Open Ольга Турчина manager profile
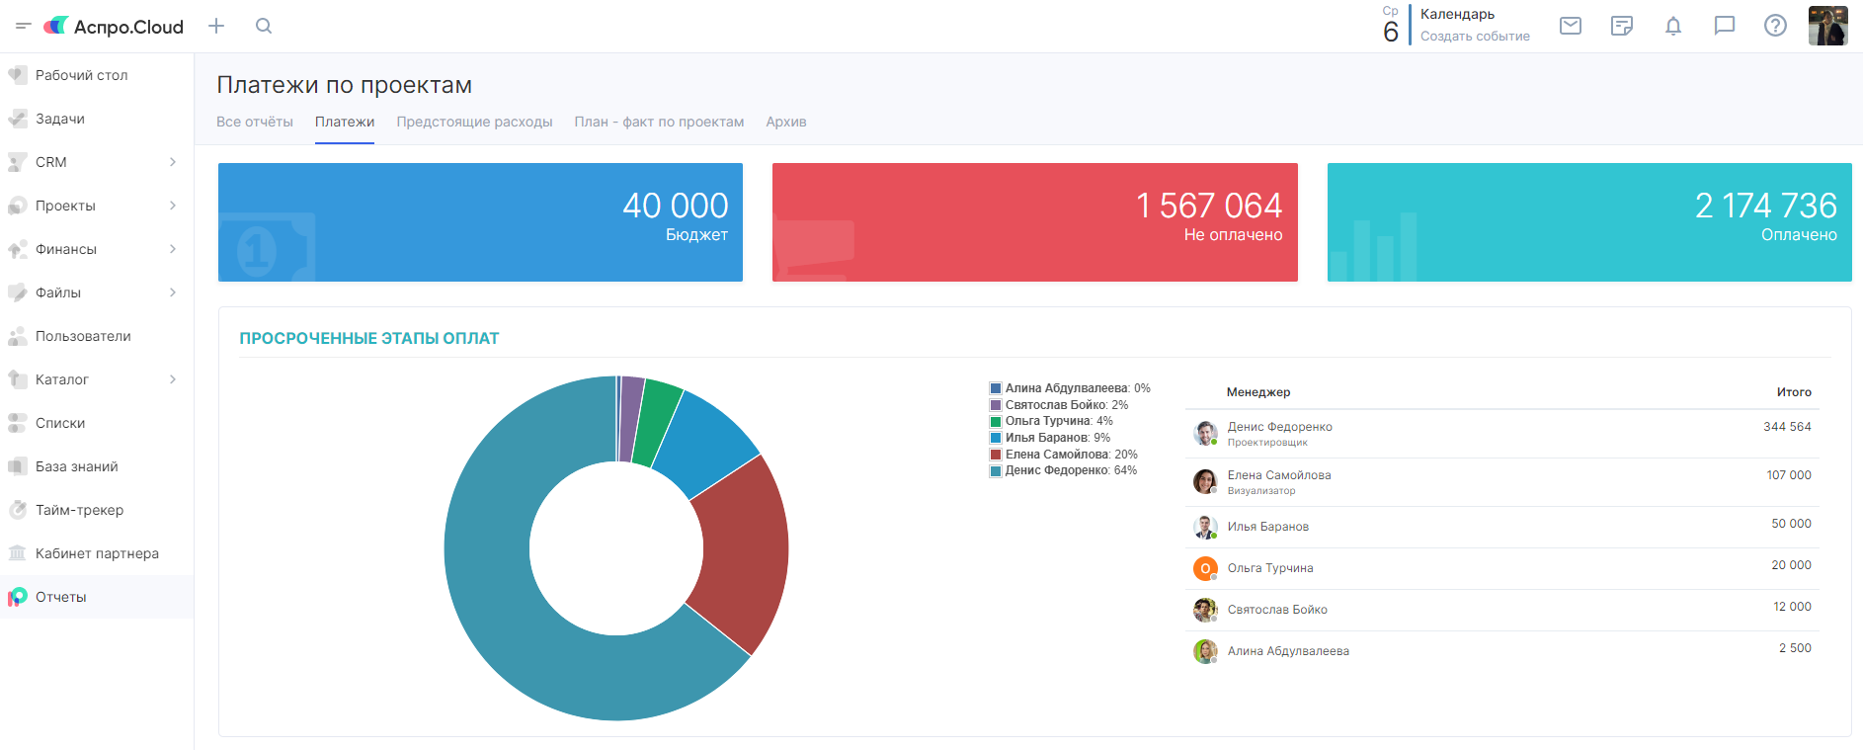The width and height of the screenshot is (1863, 750). [x=1270, y=568]
